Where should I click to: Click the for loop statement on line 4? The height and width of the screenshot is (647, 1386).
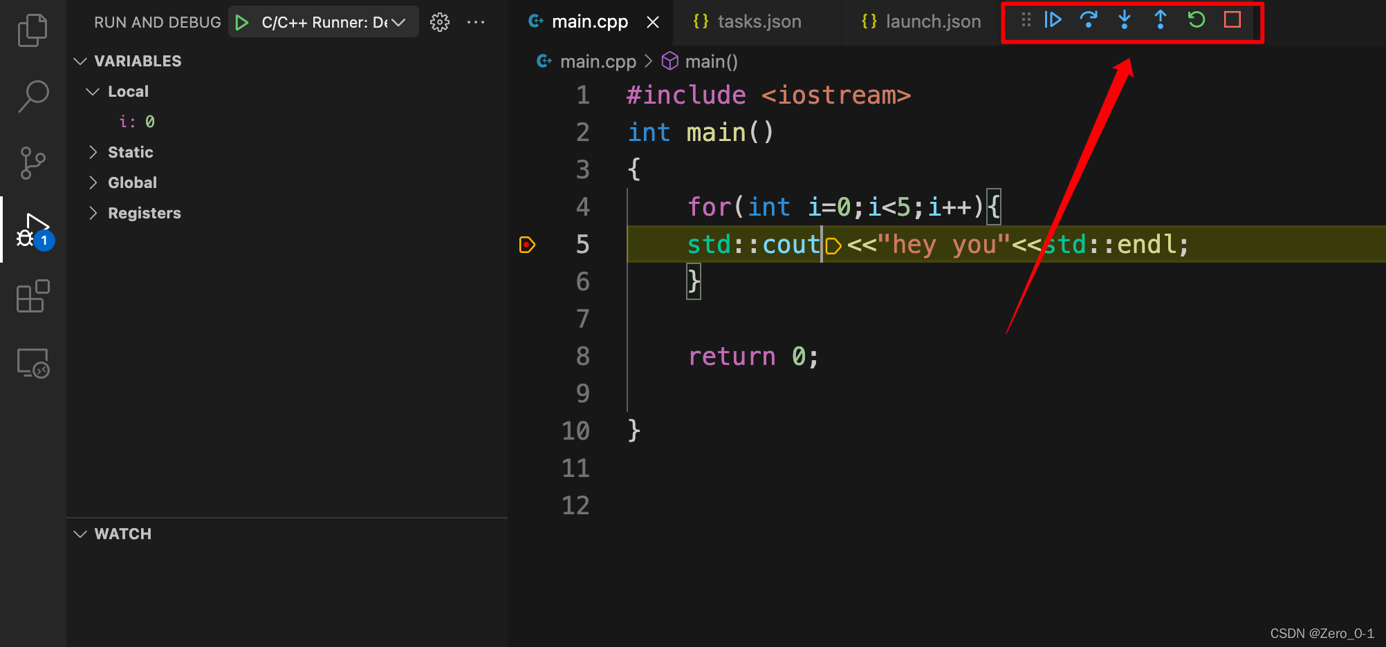(844, 207)
